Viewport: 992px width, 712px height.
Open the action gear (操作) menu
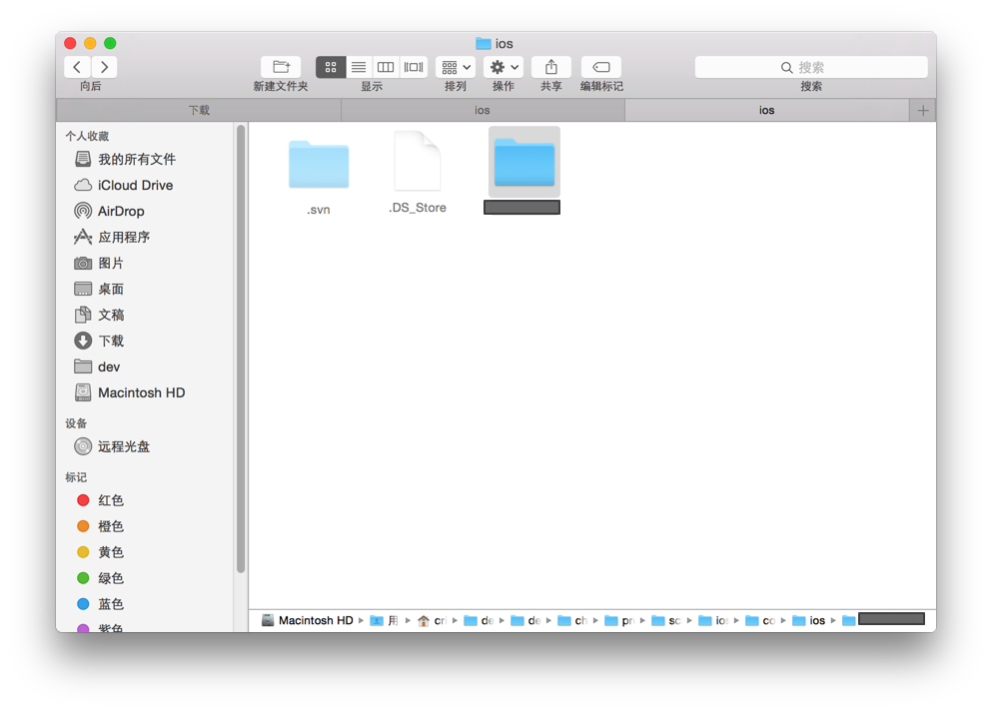tap(503, 67)
